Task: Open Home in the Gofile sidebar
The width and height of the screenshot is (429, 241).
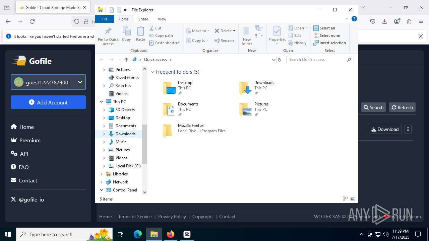Action: [22, 127]
